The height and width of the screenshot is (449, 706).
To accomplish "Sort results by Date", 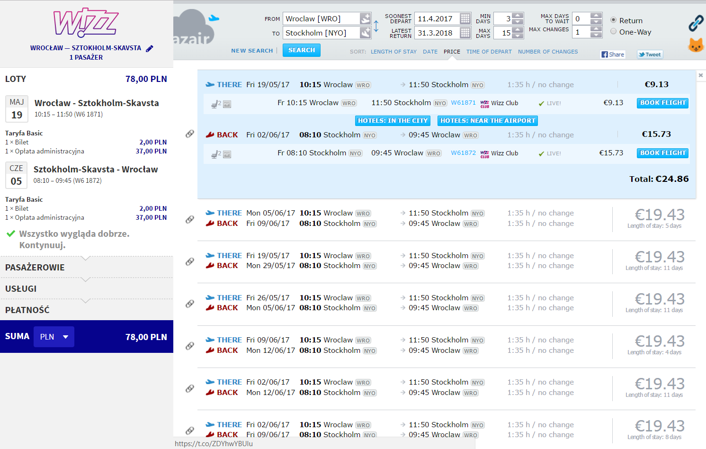I will point(430,52).
